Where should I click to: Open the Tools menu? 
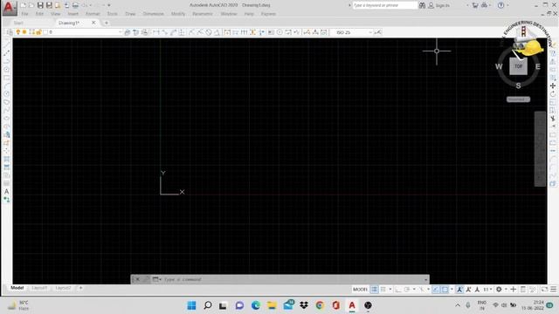tap(113, 14)
